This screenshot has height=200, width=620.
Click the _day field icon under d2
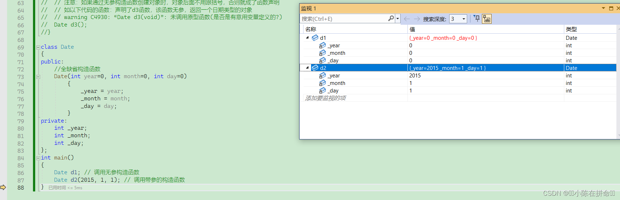click(x=323, y=91)
